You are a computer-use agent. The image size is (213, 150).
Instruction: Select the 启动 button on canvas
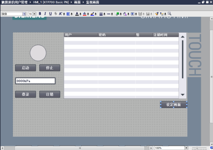[x=25, y=68]
